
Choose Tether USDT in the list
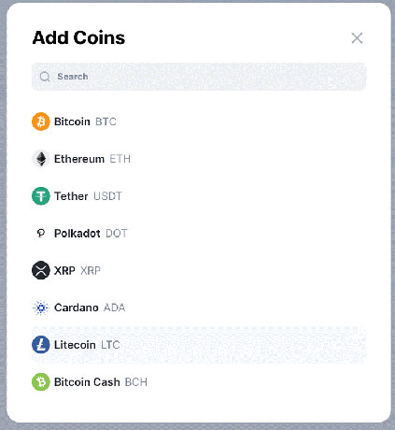tap(199, 196)
